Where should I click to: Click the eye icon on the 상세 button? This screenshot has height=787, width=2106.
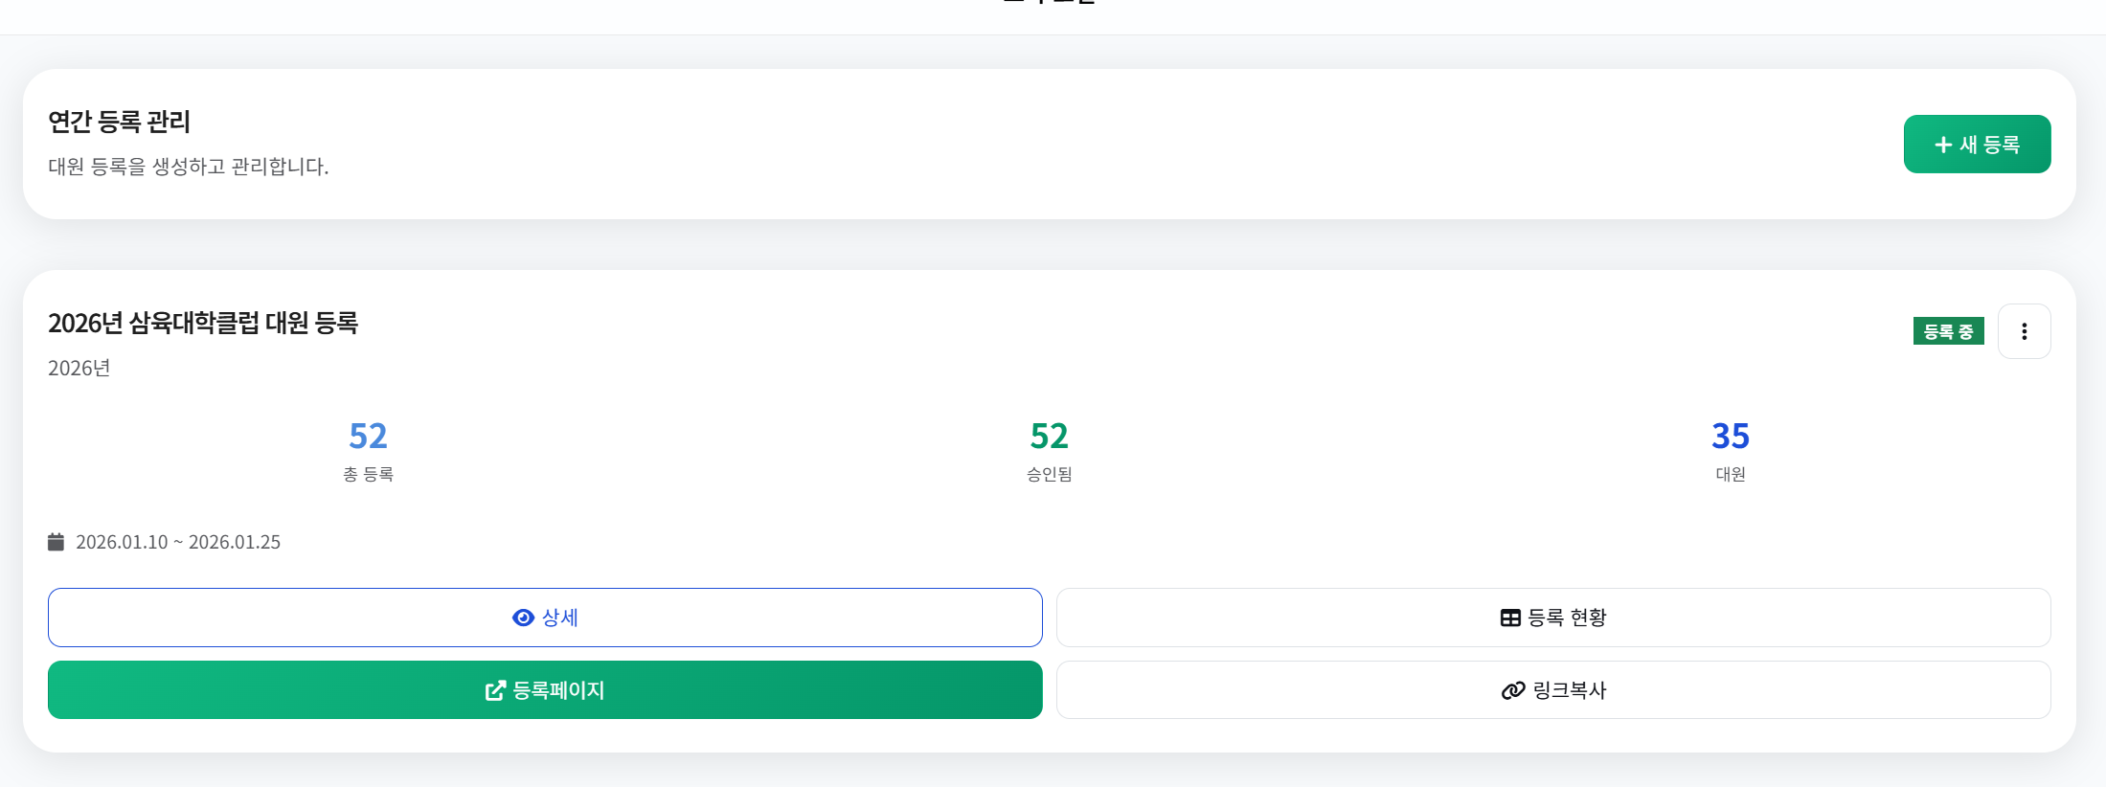(522, 617)
